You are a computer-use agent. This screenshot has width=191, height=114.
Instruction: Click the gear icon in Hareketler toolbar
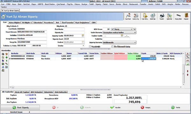point(3,54)
